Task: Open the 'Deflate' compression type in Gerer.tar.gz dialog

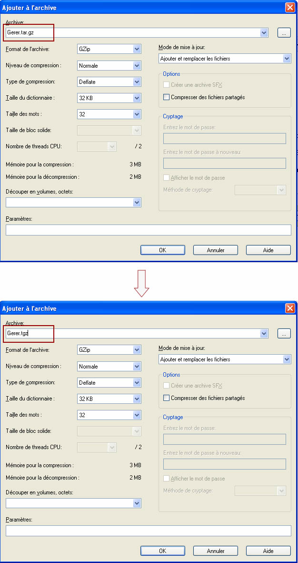Action: coord(137,82)
